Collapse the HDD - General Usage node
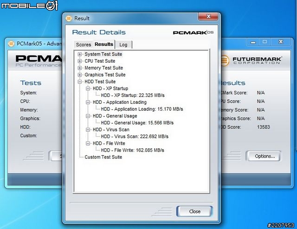Screen dimensions: 297x229 click(x=88, y=116)
